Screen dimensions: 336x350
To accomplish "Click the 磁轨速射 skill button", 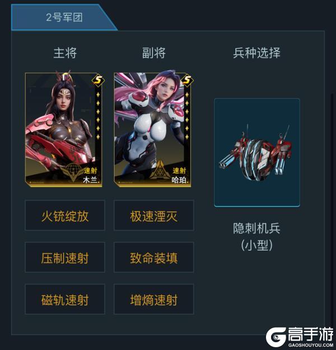I will pyautogui.click(x=65, y=300).
